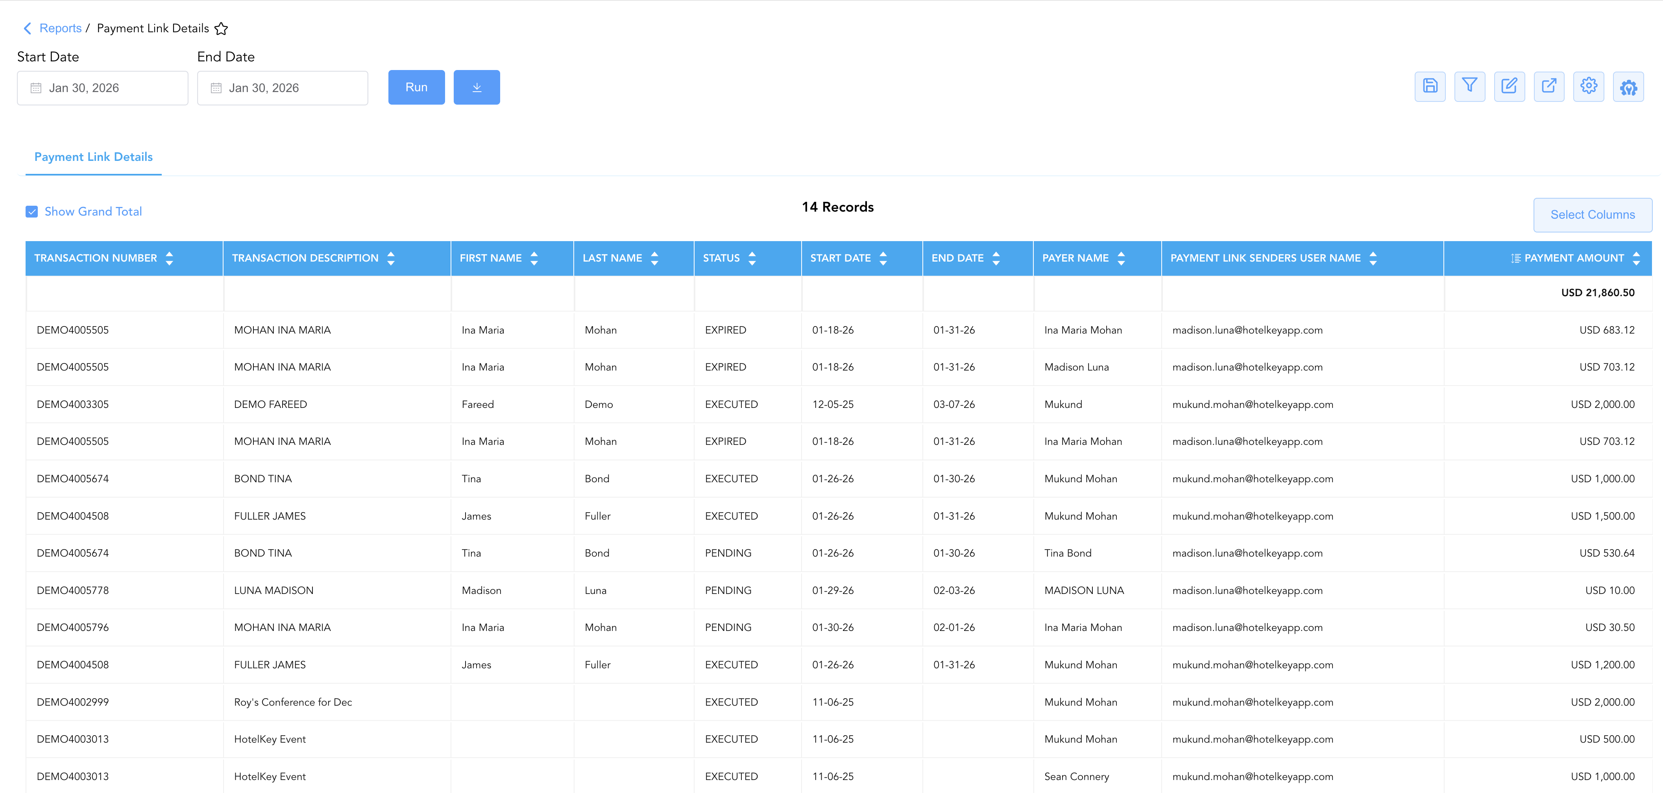Sort by Payment Link Senders User Name arrows
Viewport: 1663px width, 793px height.
[1373, 258]
